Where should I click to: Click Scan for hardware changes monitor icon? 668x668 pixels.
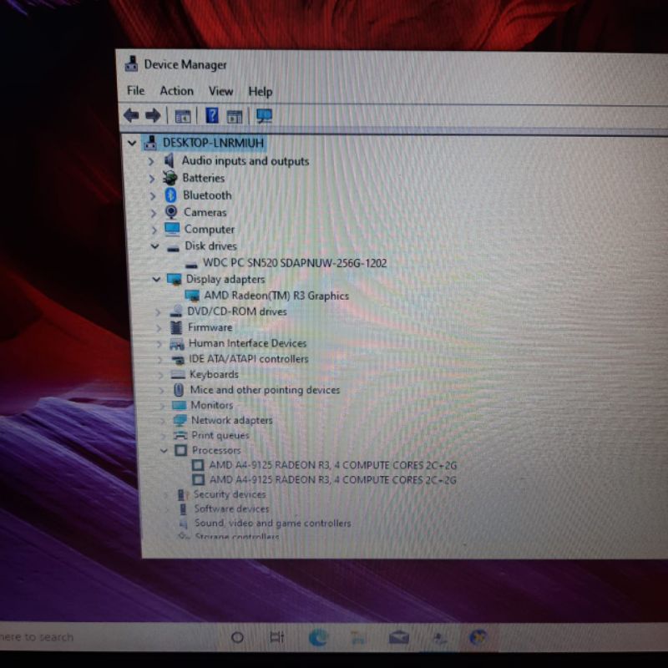pos(264,116)
